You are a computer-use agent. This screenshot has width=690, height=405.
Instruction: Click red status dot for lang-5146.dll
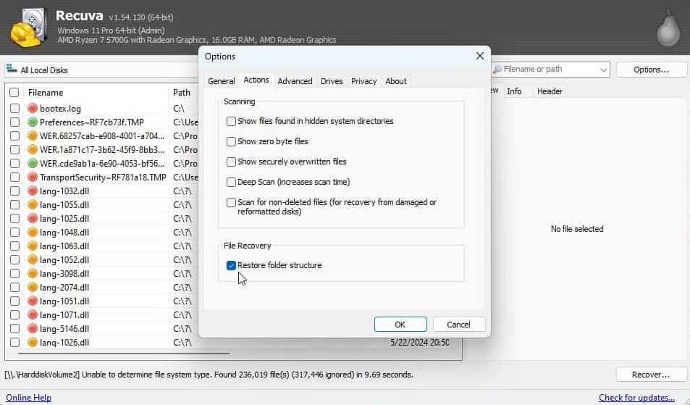pos(32,328)
